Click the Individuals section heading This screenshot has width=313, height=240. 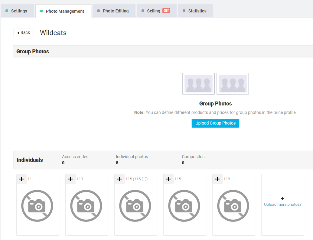pyautogui.click(x=30, y=160)
